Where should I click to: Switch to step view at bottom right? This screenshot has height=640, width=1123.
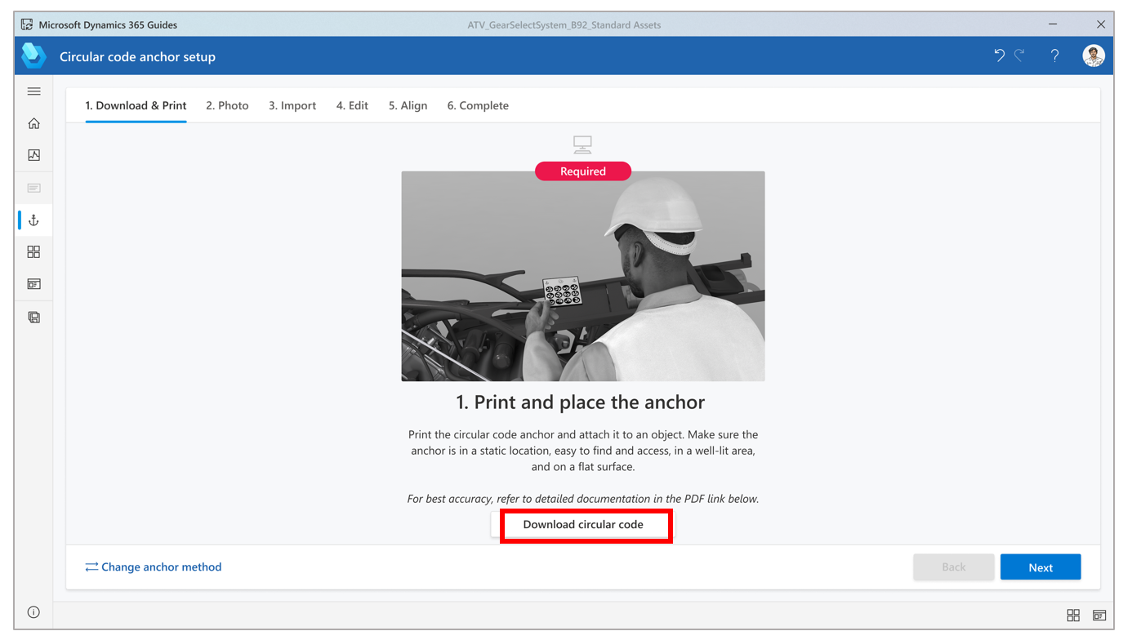(1099, 615)
